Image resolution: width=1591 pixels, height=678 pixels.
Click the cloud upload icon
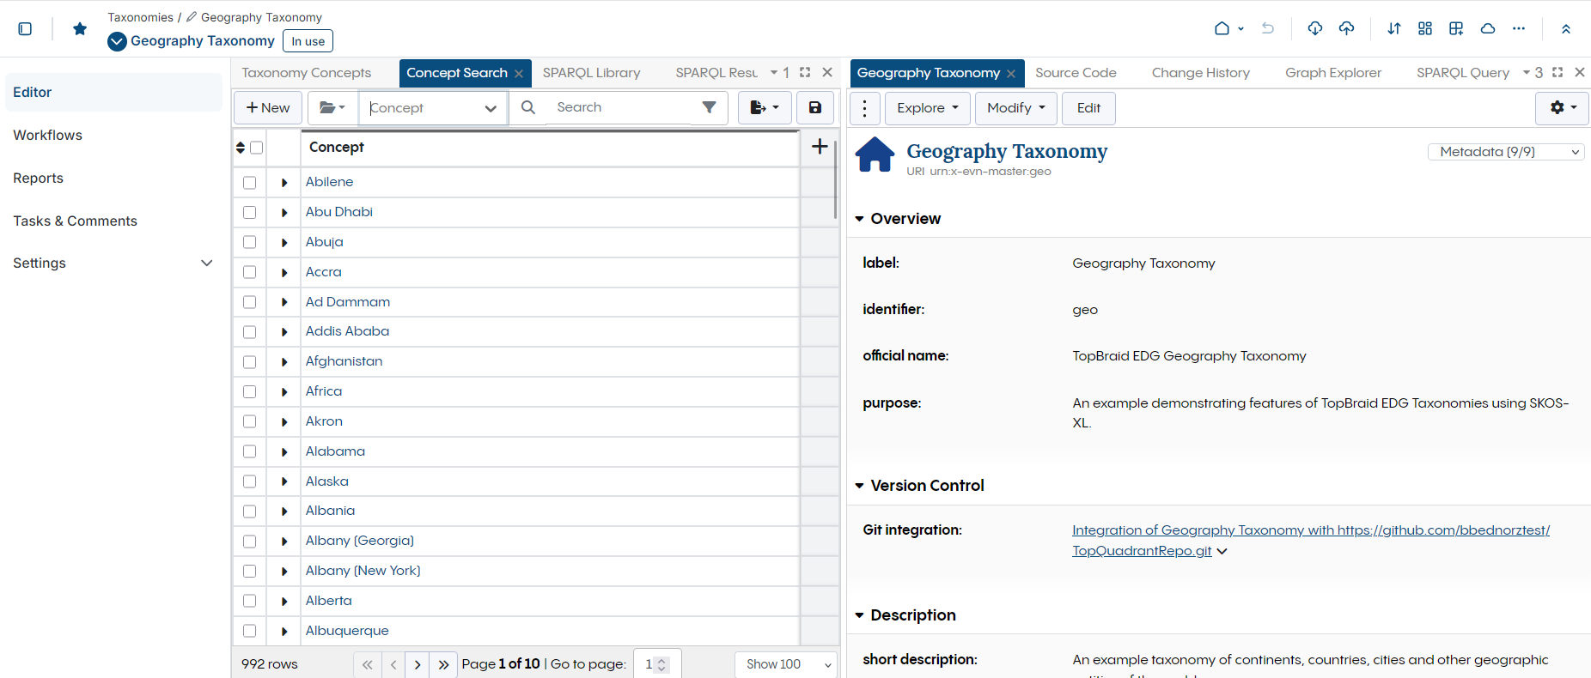(1346, 28)
